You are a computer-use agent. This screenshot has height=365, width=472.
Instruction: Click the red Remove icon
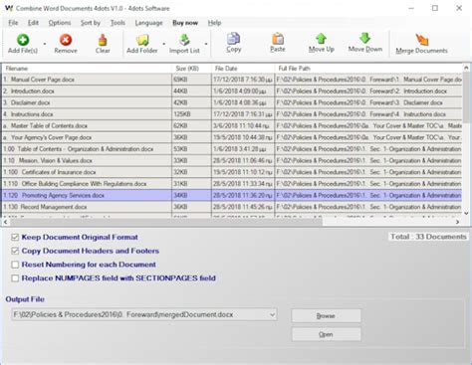(66, 40)
